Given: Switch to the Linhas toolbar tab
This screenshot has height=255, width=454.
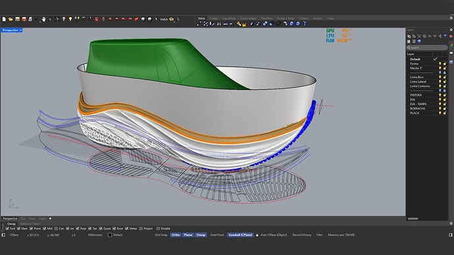Looking at the screenshot, I should [213, 18].
